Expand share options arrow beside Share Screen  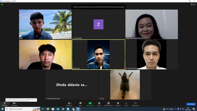(94, 103)
